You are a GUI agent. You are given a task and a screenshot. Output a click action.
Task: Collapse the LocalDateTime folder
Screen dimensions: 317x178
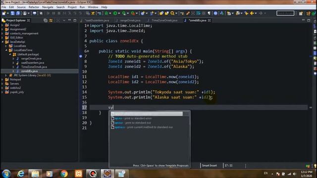(6, 50)
